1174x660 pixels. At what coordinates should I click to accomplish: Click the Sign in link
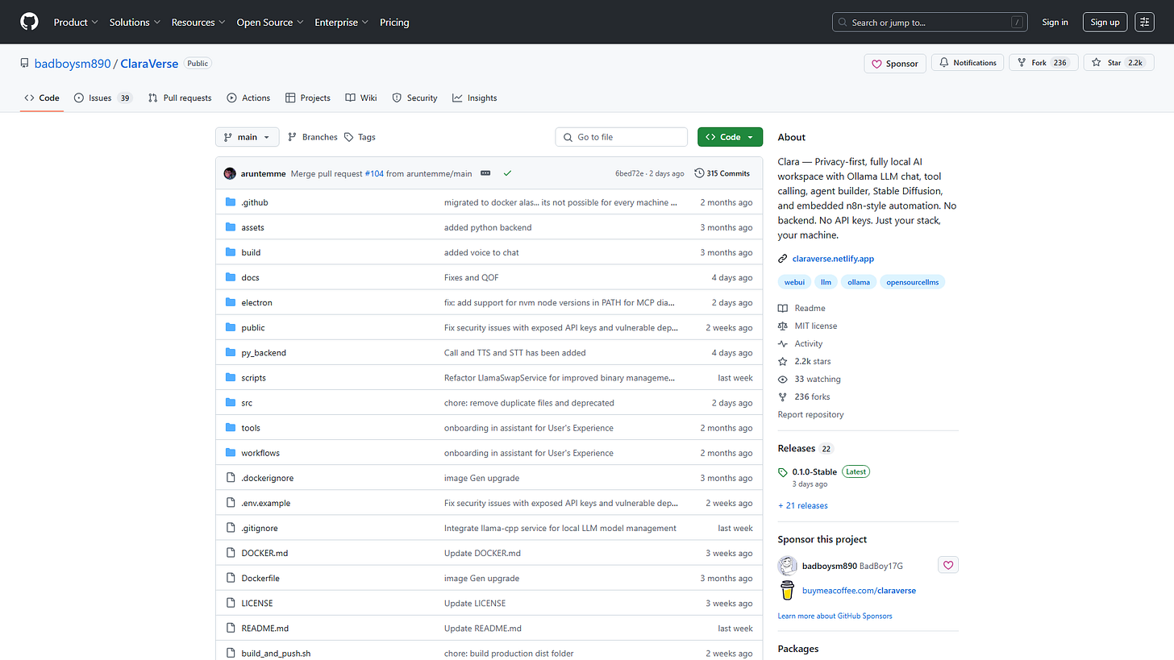[x=1055, y=23]
